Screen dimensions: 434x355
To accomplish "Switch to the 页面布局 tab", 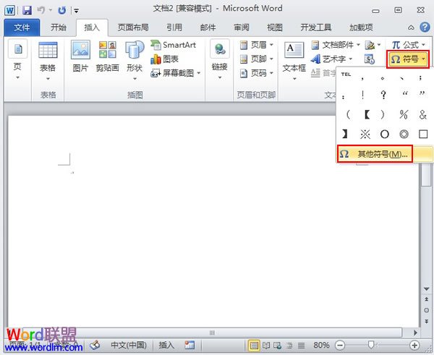I will click(x=133, y=27).
